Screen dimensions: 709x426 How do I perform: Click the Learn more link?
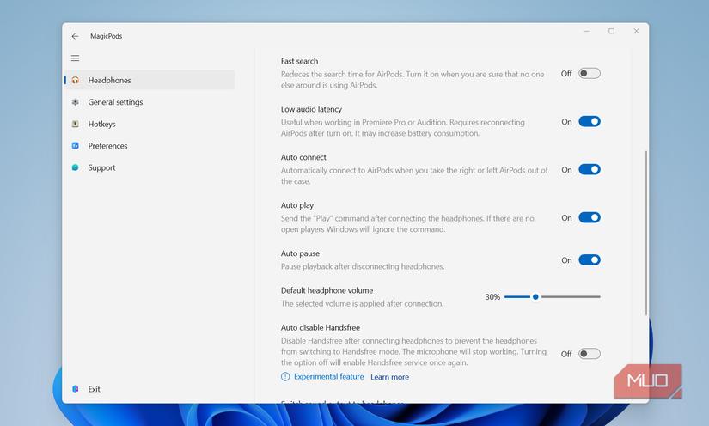[x=390, y=377]
